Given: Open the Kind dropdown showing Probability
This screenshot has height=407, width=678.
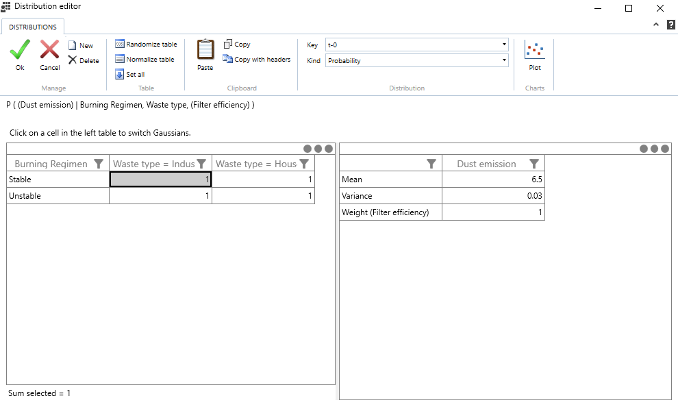Looking at the screenshot, I should 416,60.
